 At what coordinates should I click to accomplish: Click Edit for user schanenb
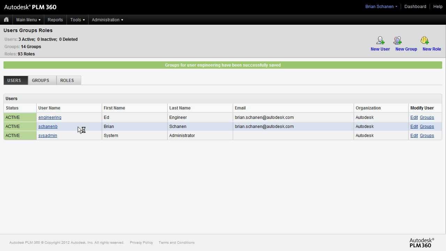coord(414,127)
